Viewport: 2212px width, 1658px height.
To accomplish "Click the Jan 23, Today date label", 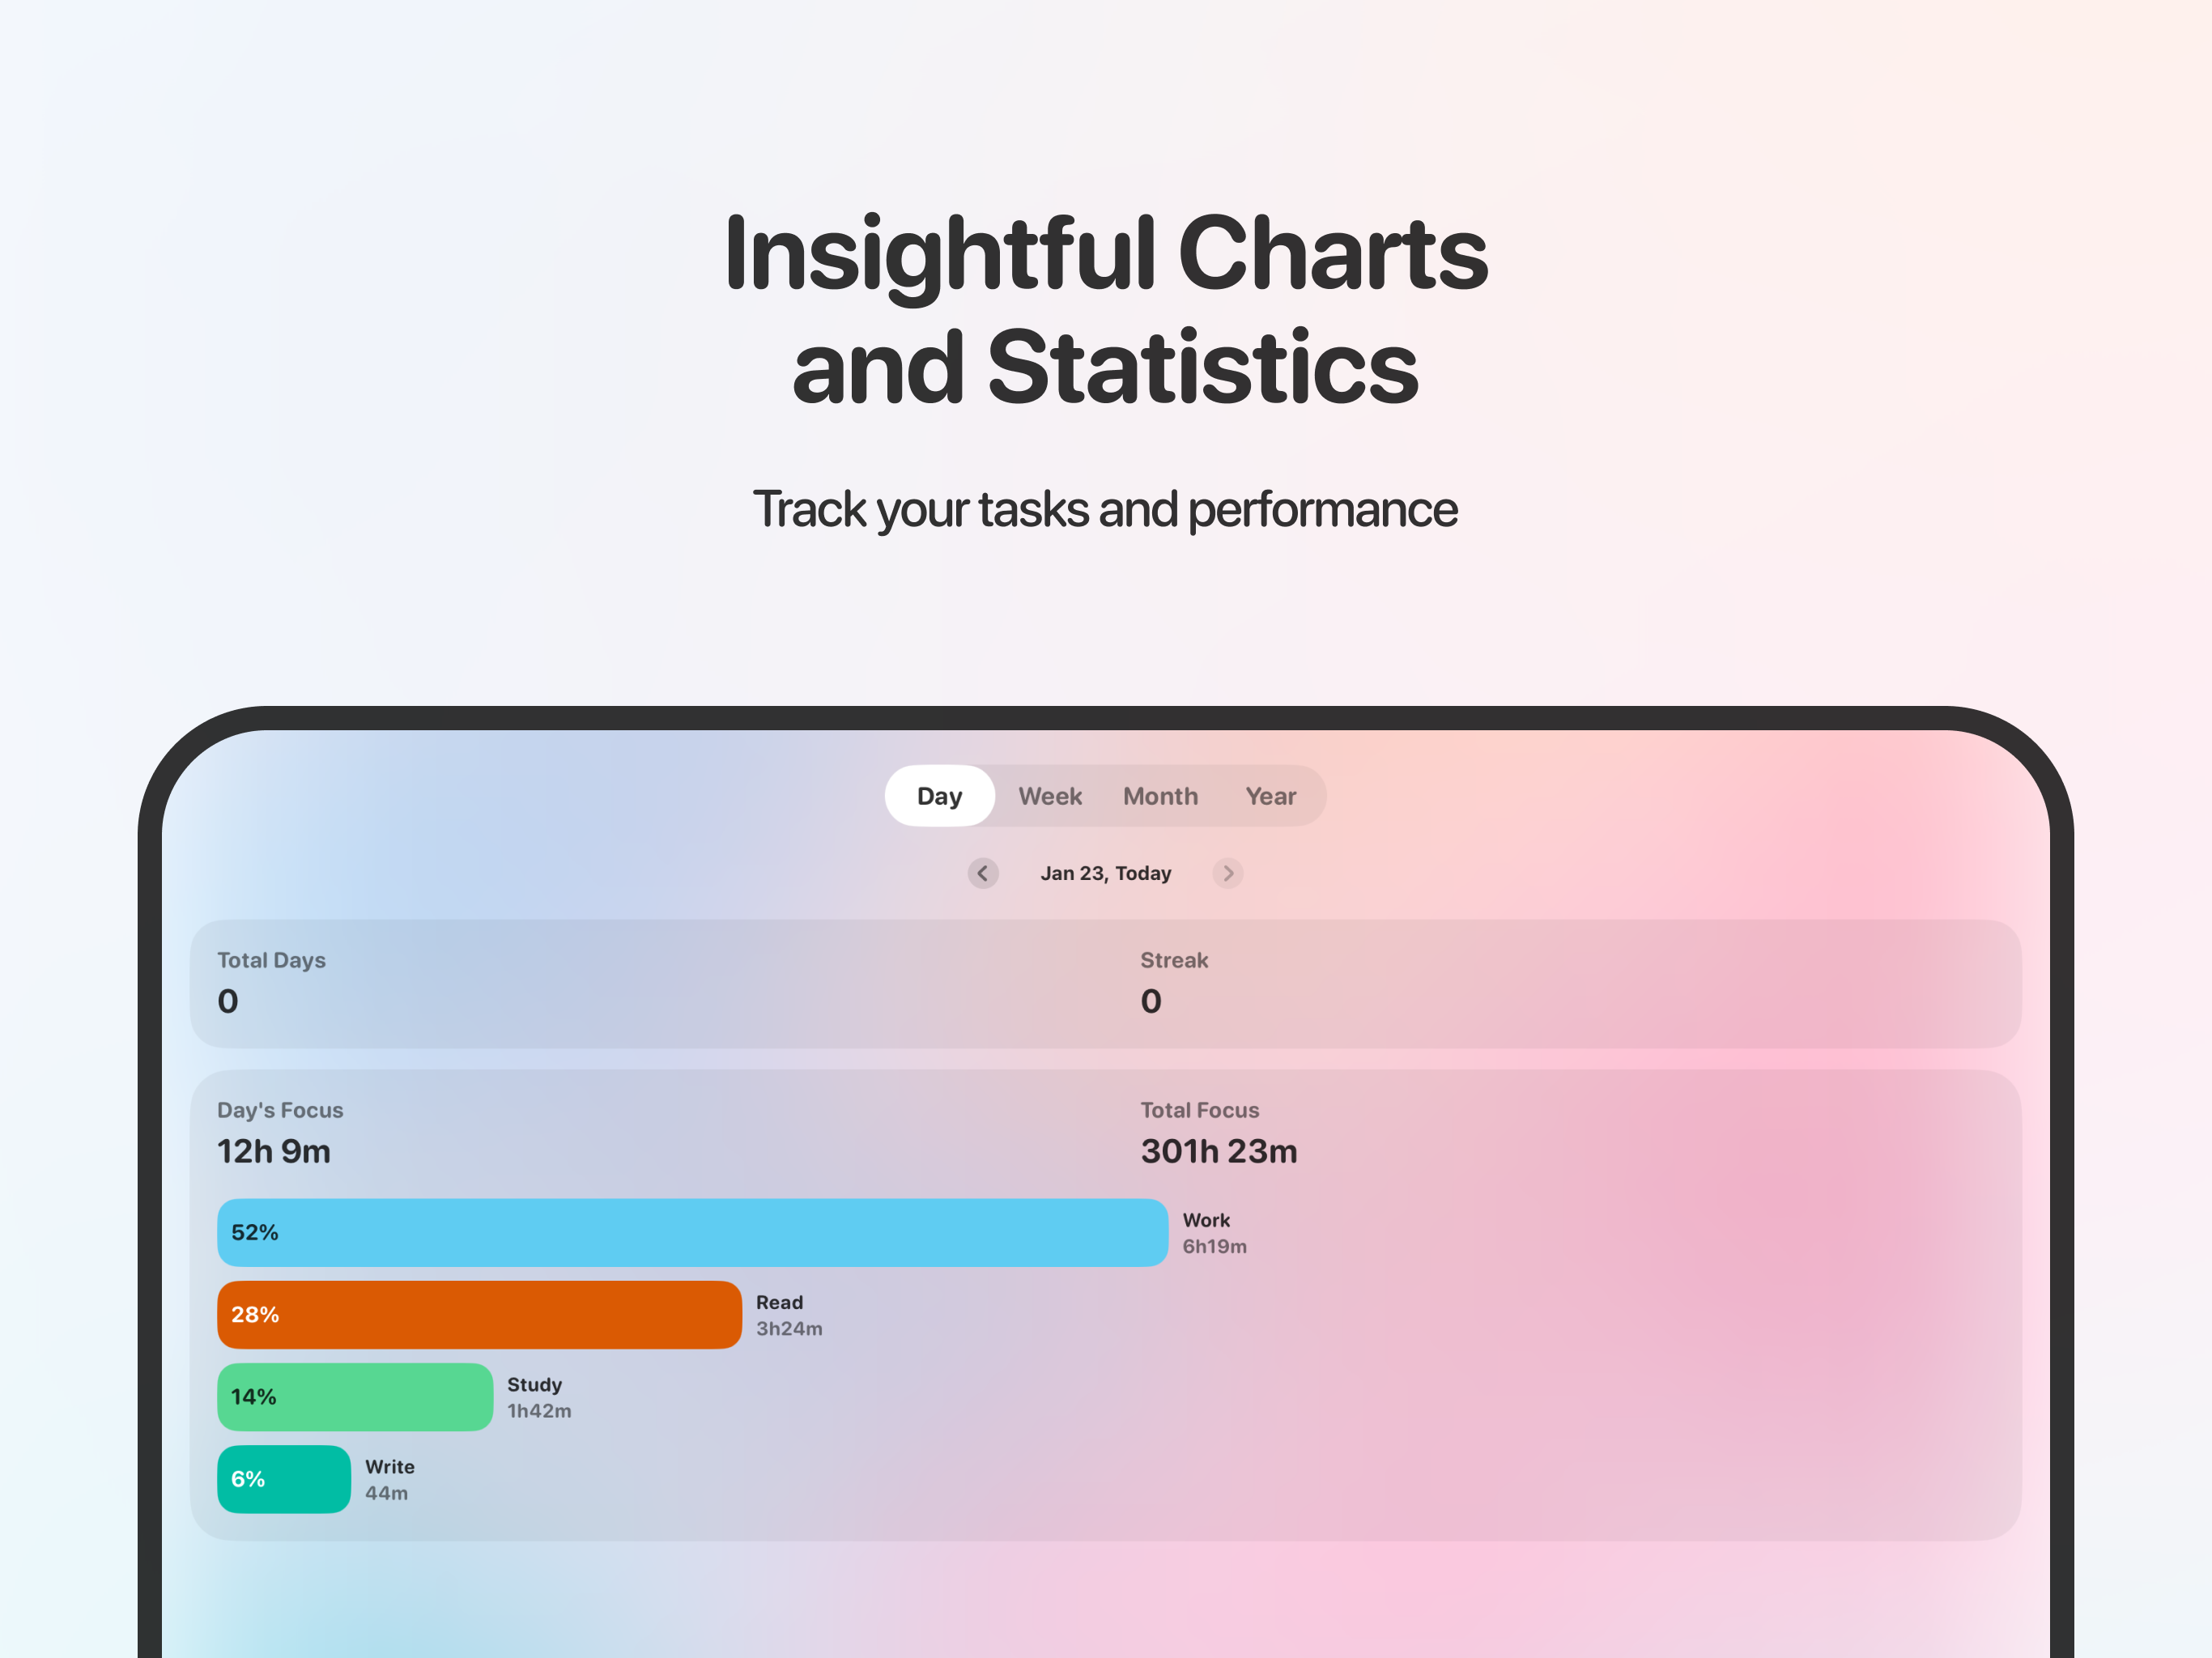I will pos(1106,873).
